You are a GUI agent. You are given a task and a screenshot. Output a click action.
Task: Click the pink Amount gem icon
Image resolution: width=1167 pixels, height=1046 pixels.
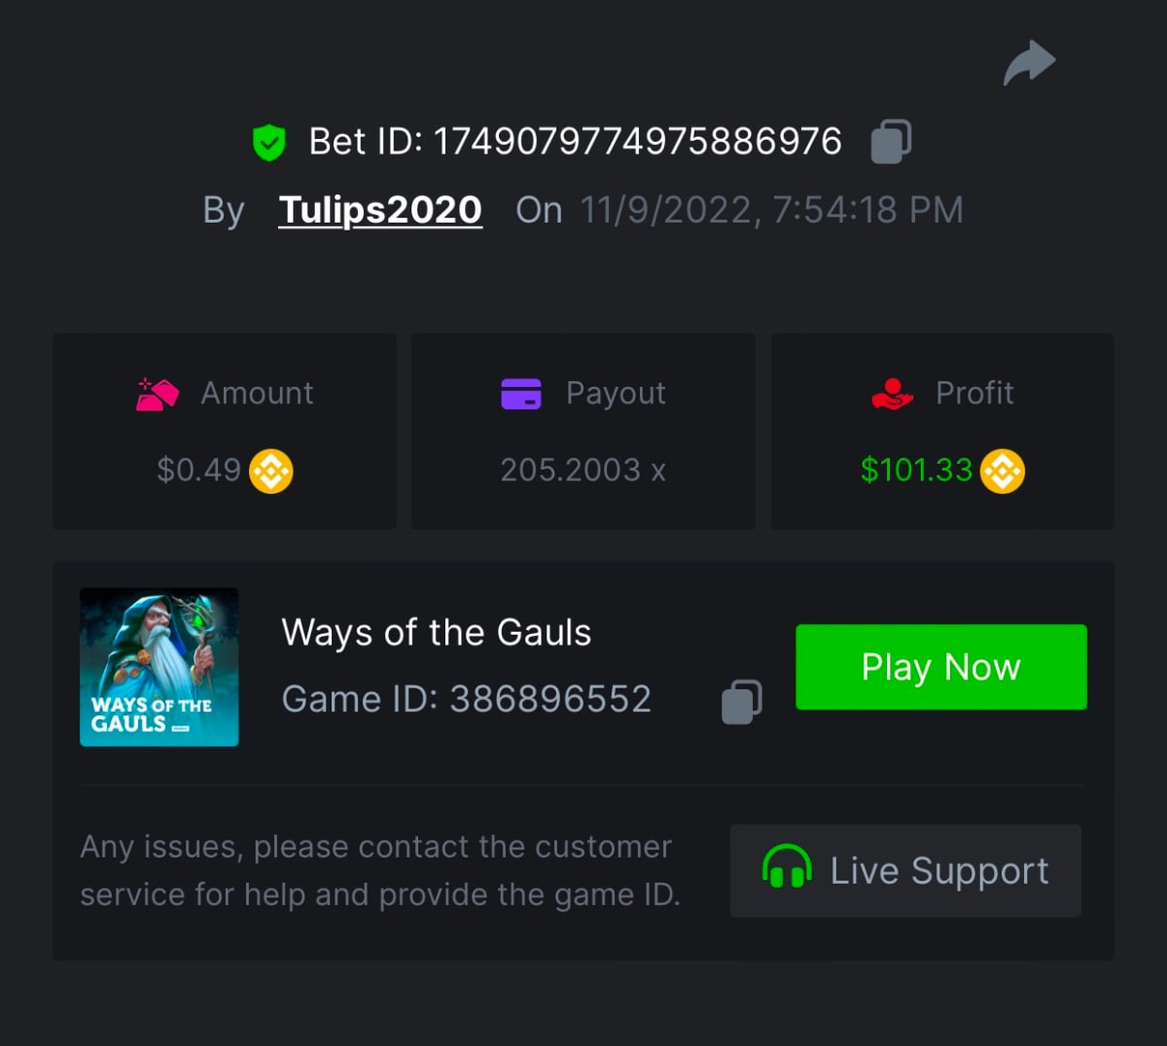(x=158, y=394)
